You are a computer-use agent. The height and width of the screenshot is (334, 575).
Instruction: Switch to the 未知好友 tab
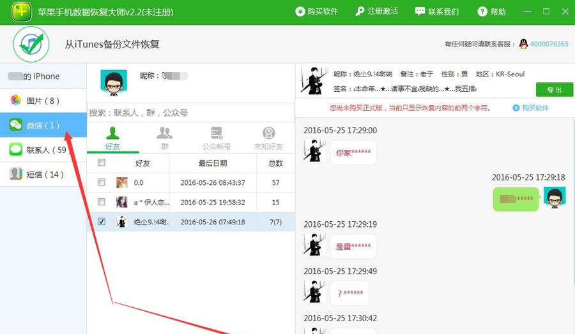pyautogui.click(x=268, y=138)
